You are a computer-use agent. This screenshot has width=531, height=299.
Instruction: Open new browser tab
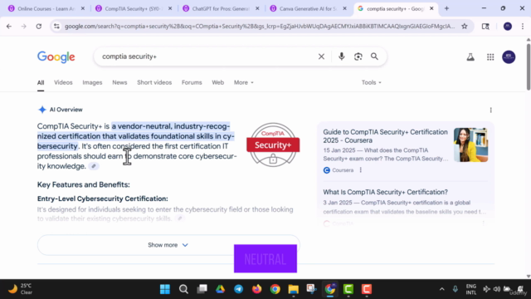(x=446, y=8)
